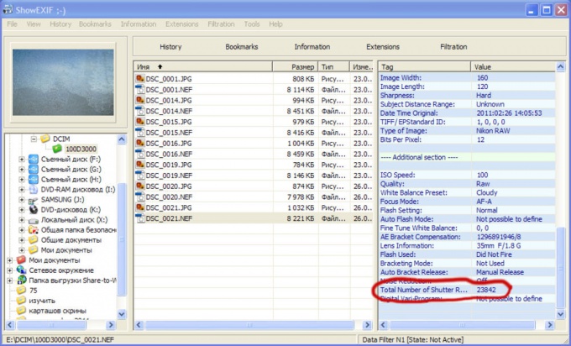The width and height of the screenshot is (571, 346).
Task: Click the Date Time Original value
Action: 509,113
